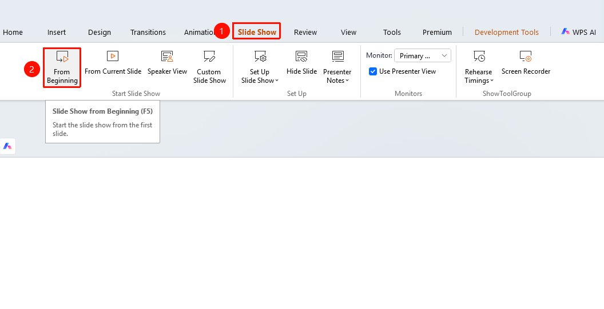Image resolution: width=604 pixels, height=309 pixels.
Task: Open the Tools tab
Action: coord(392,33)
